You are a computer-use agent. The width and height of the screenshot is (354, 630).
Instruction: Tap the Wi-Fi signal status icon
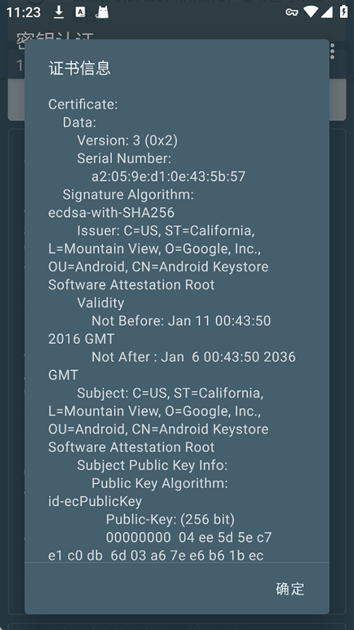tap(310, 12)
